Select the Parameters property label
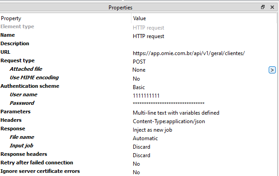 (16, 112)
